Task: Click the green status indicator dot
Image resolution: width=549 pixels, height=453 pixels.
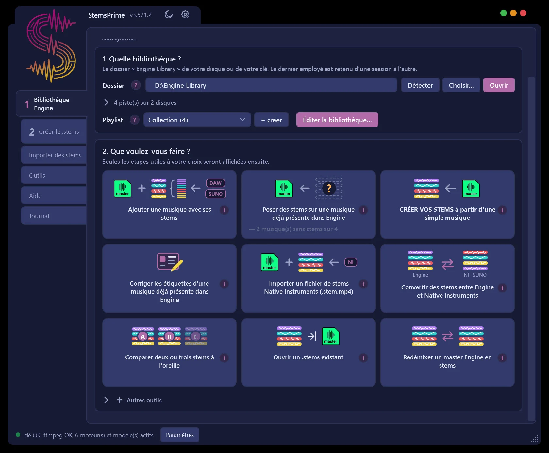Action: pyautogui.click(x=18, y=435)
